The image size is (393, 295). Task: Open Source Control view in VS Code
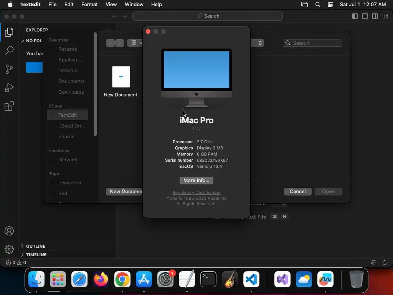click(x=9, y=69)
